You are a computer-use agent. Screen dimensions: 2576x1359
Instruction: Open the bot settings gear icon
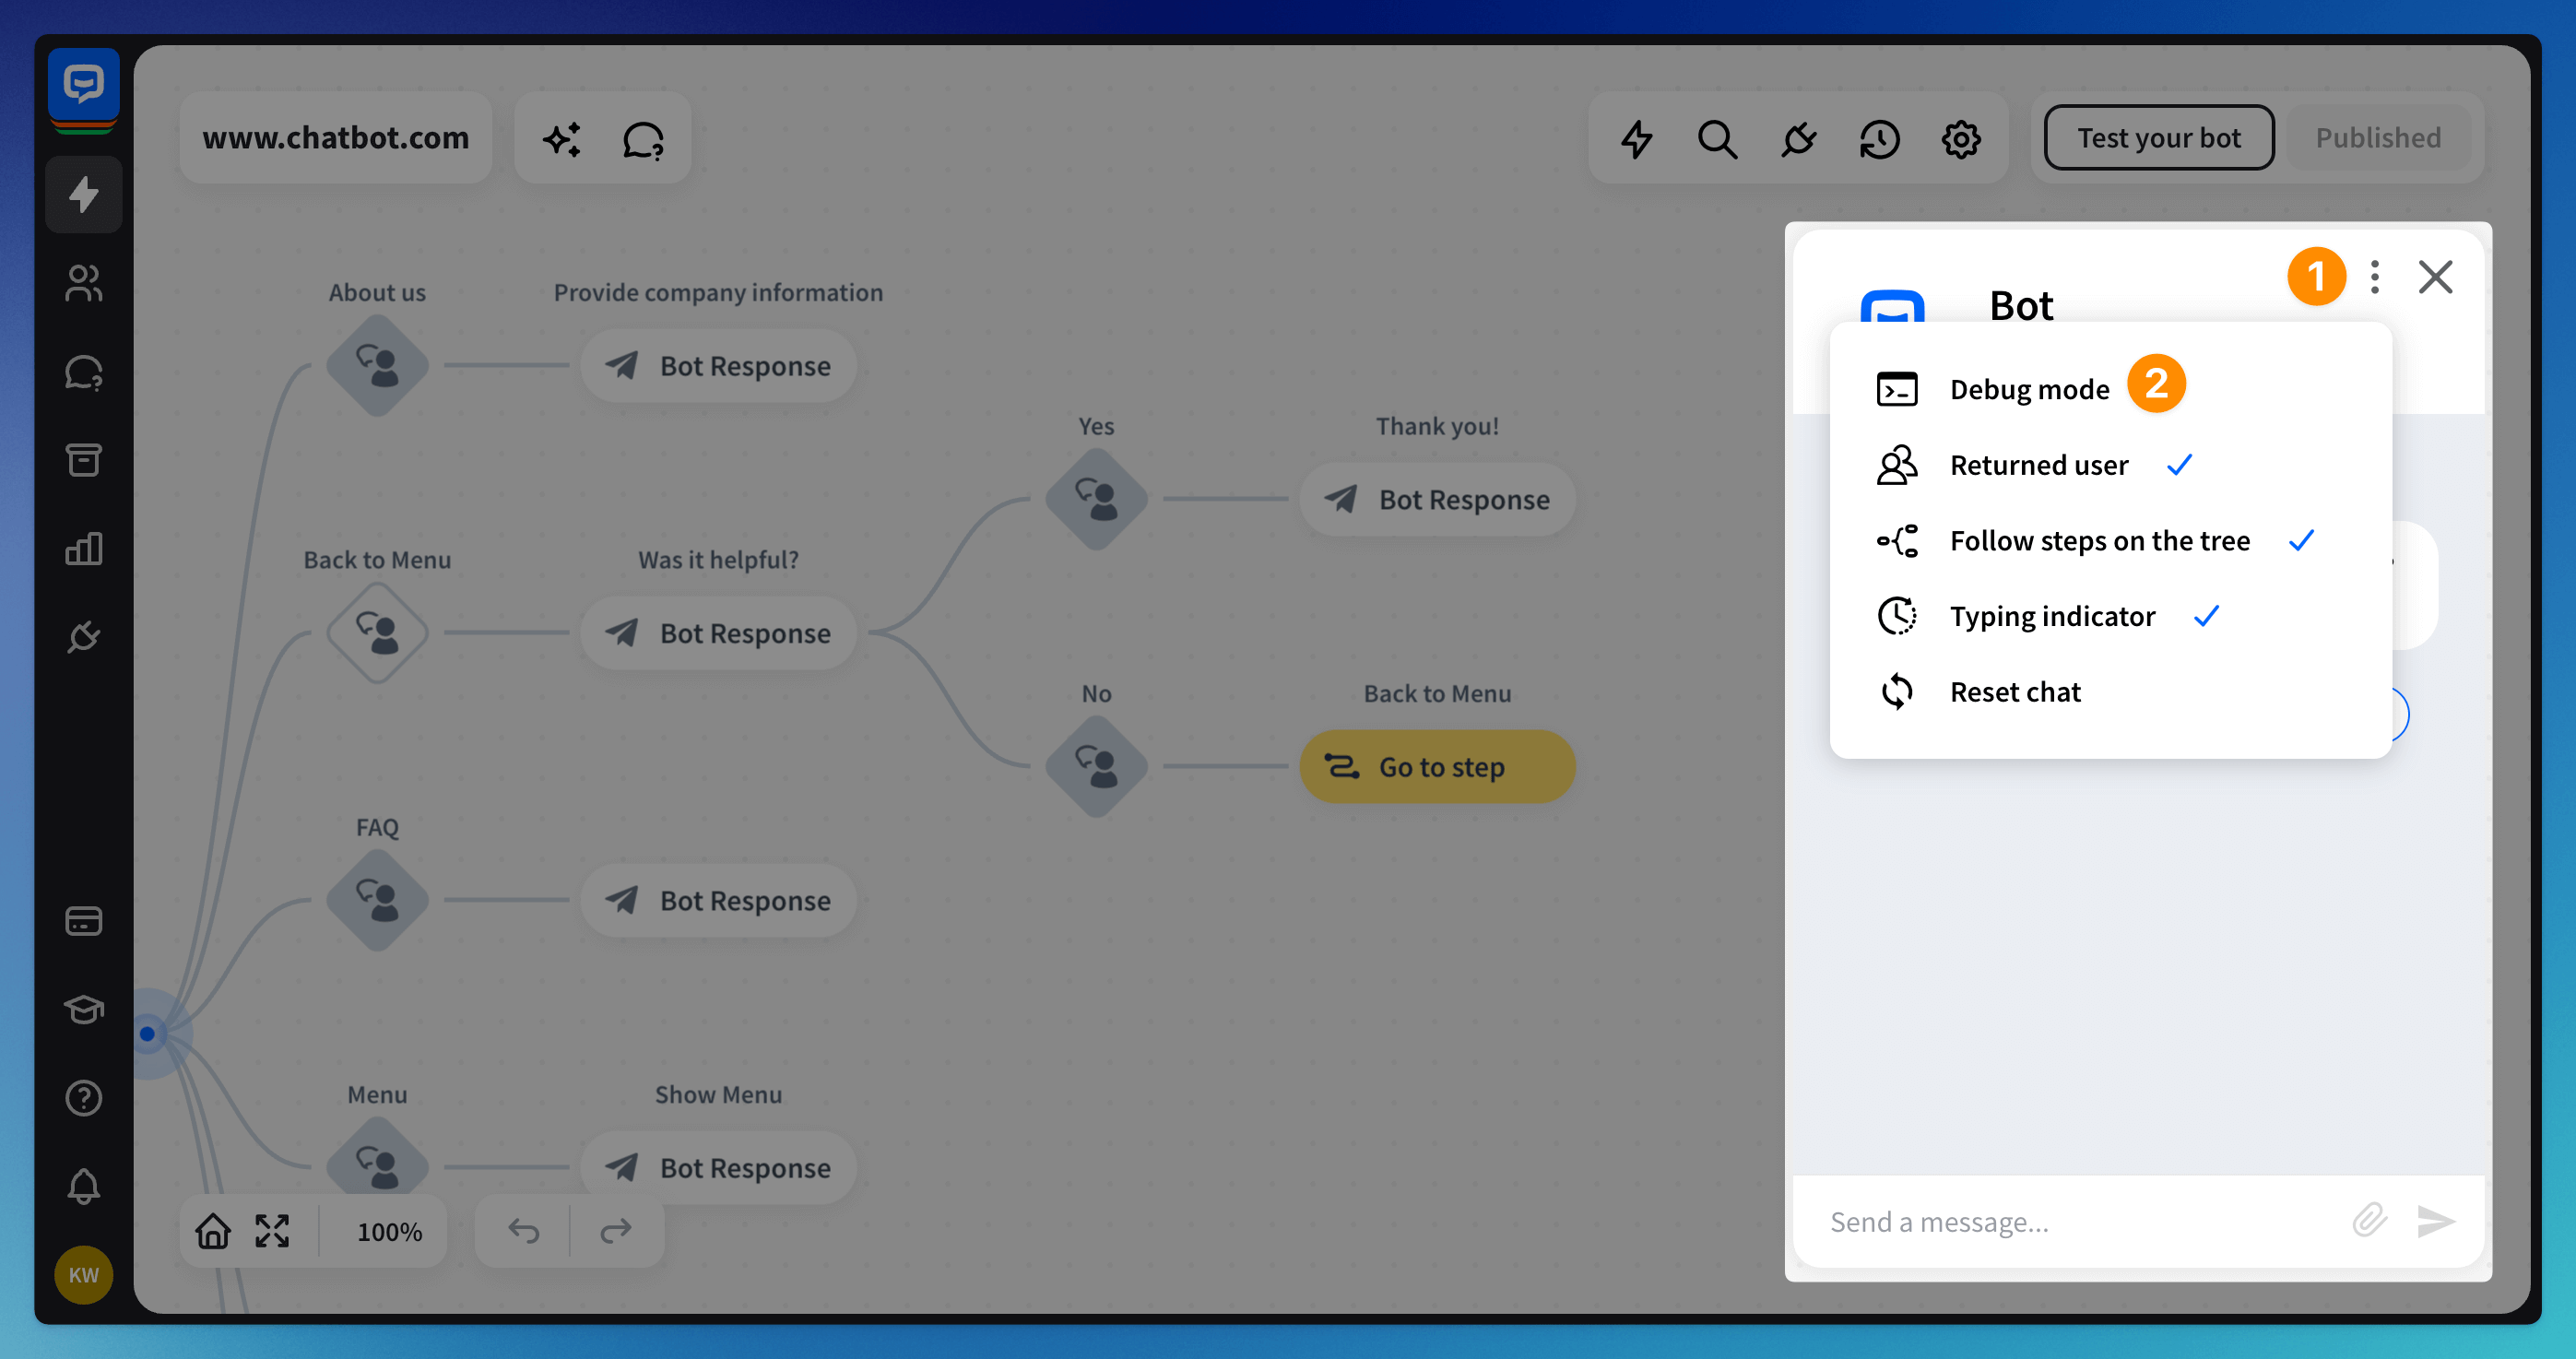coord(1960,139)
